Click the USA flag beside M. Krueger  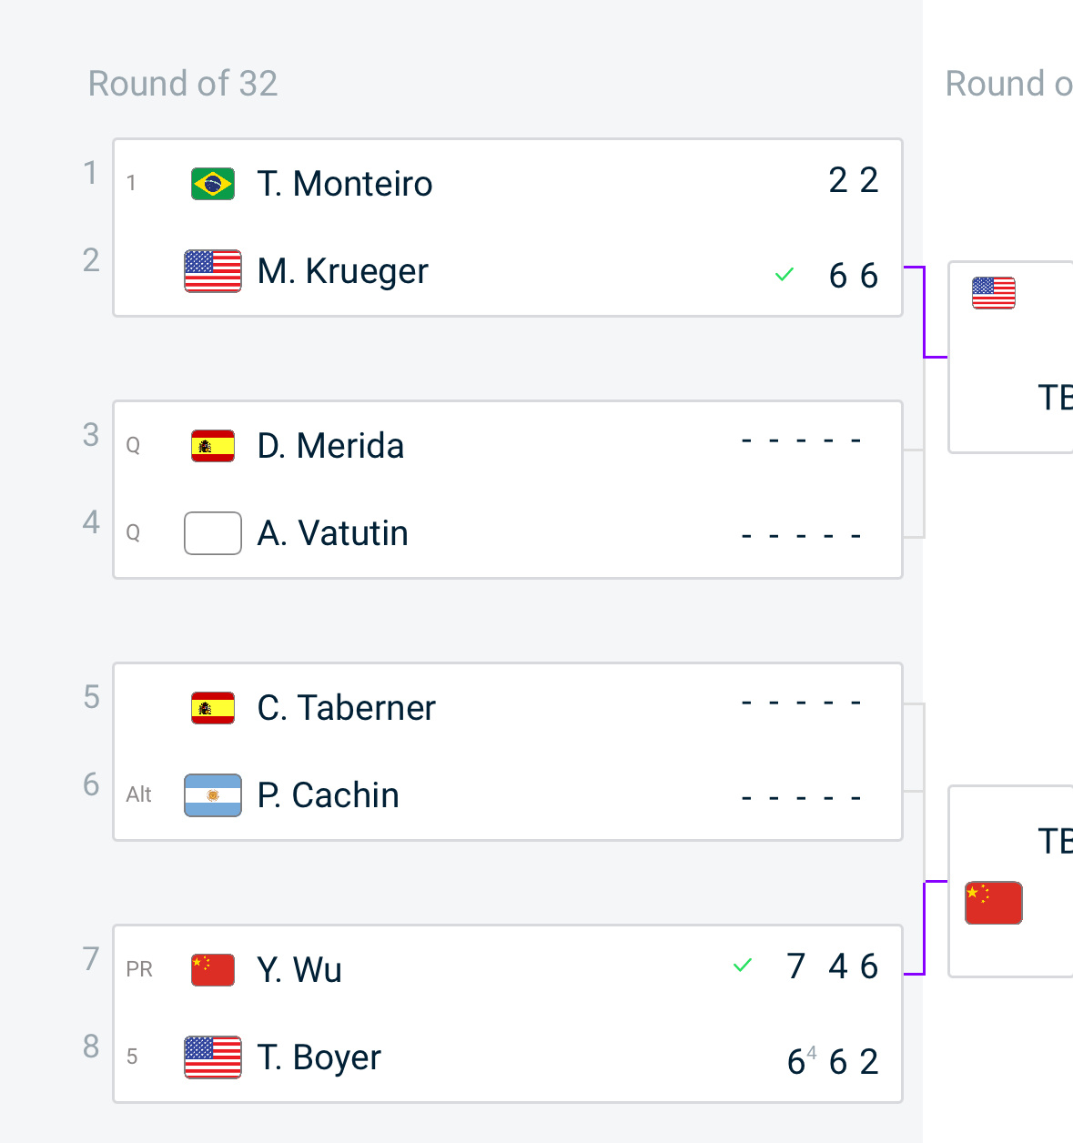(213, 271)
